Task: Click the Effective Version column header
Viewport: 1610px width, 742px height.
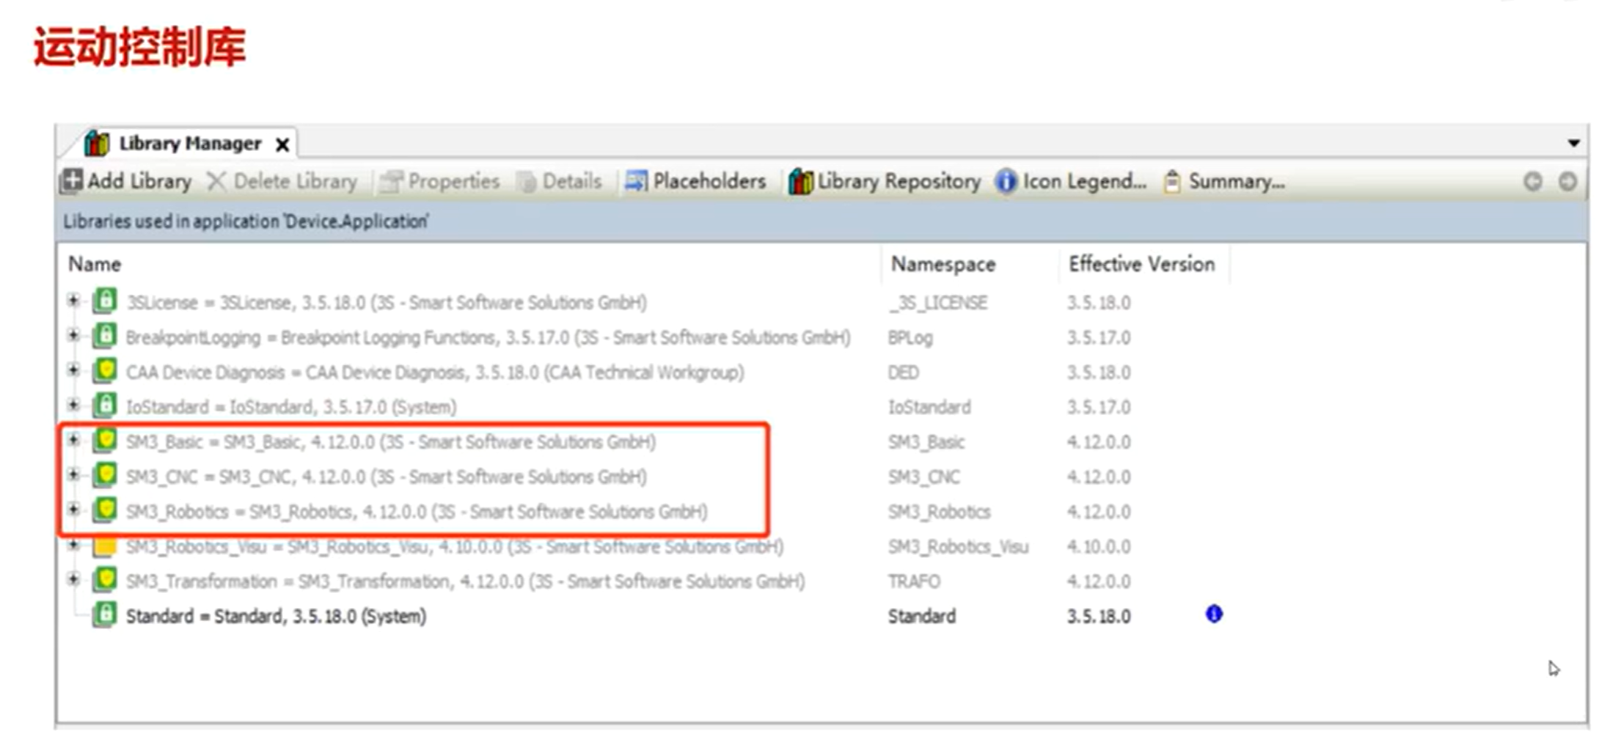Action: [x=1141, y=264]
